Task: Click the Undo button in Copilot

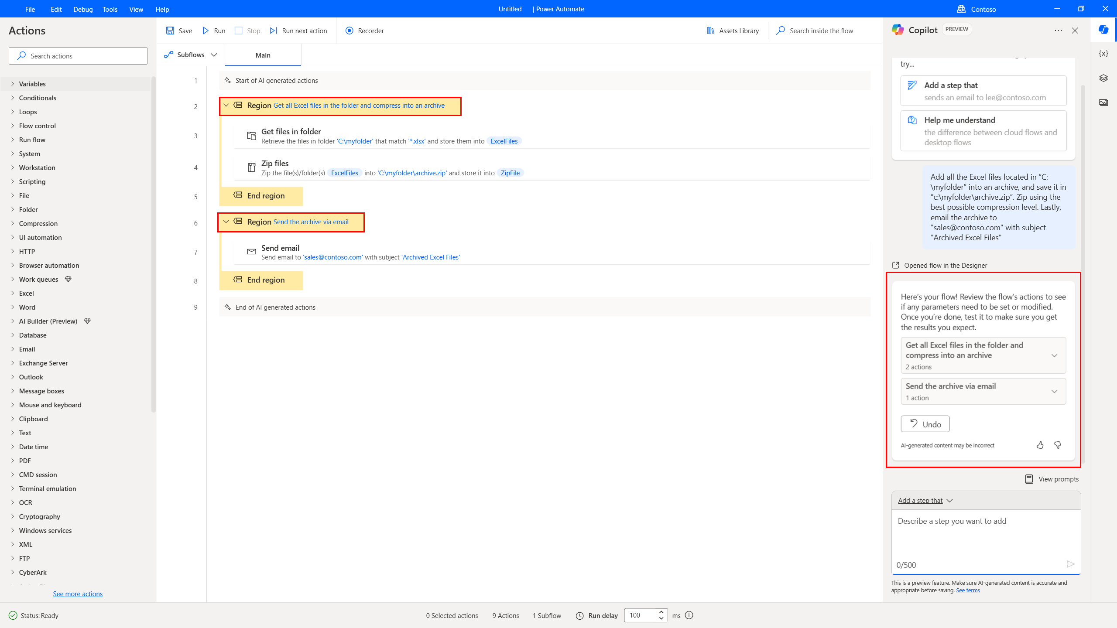Action: [x=925, y=423]
